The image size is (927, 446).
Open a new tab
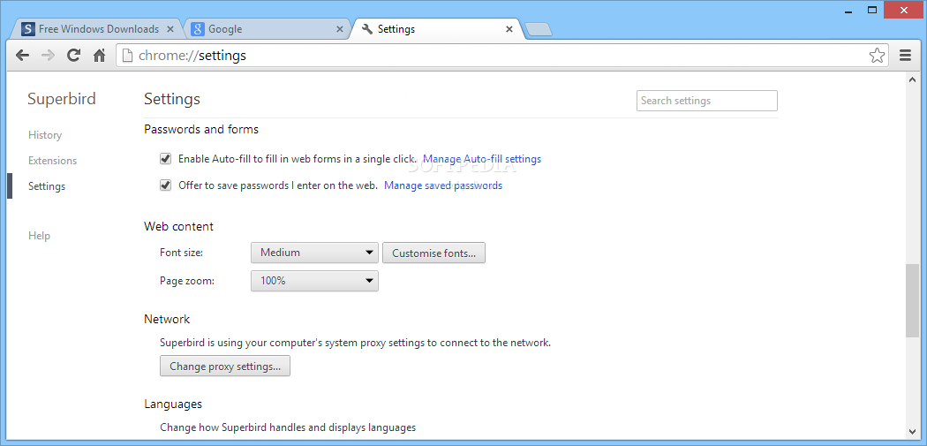(538, 29)
